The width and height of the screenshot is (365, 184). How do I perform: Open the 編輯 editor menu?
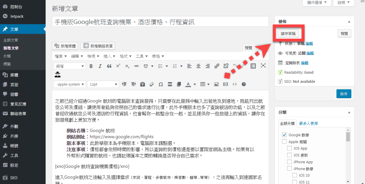coord(77,56)
